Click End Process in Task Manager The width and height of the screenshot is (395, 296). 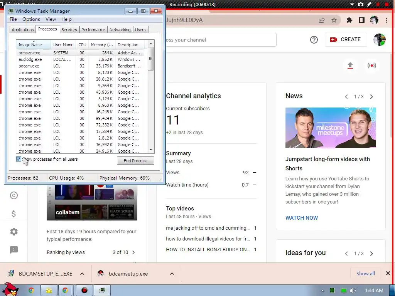[135, 161]
